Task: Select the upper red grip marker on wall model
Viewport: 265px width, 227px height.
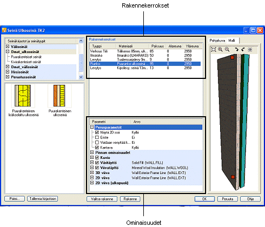Action: click(232, 57)
